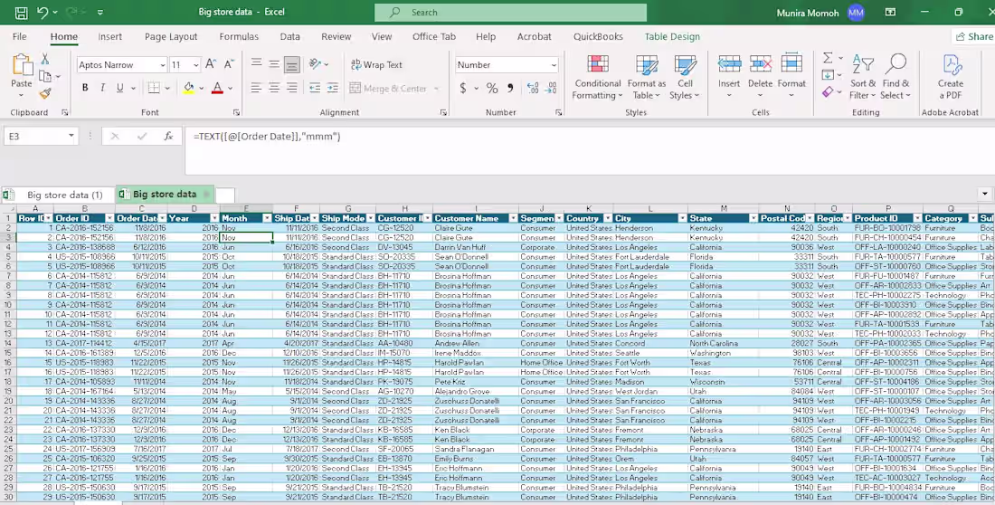Open the font size dropdown
Viewport: 995px width, 505px height.
click(196, 65)
